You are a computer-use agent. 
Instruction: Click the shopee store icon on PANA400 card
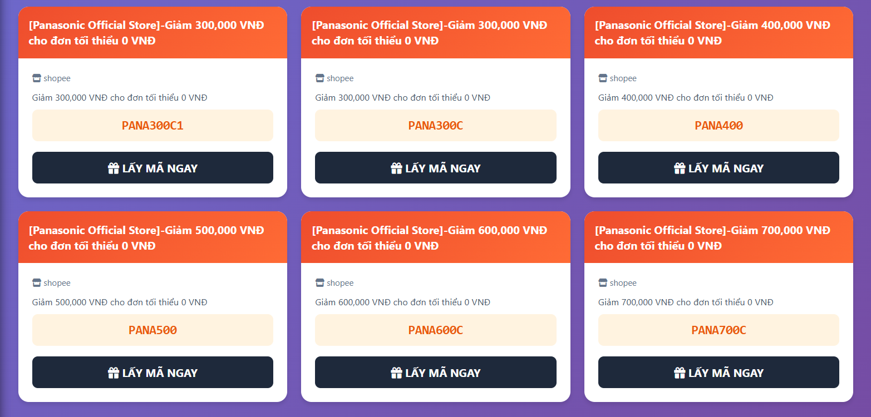point(603,78)
